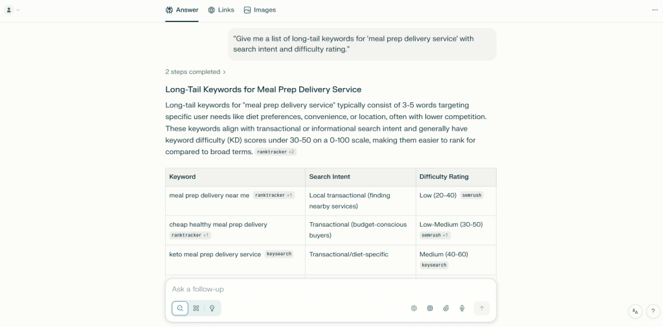Switch to the Links tab
The image size is (663, 327).
(x=221, y=10)
